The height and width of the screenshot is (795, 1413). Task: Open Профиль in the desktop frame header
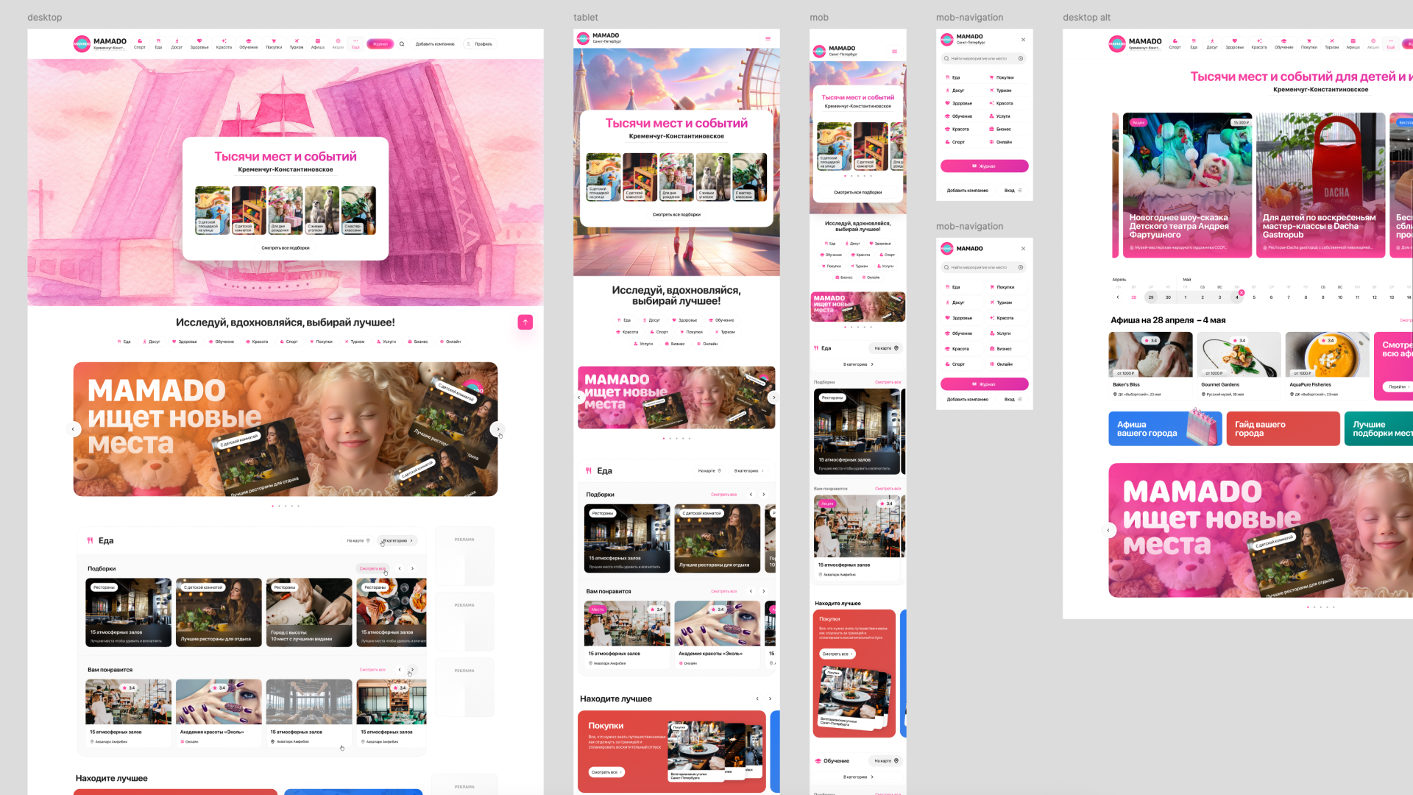coord(480,44)
